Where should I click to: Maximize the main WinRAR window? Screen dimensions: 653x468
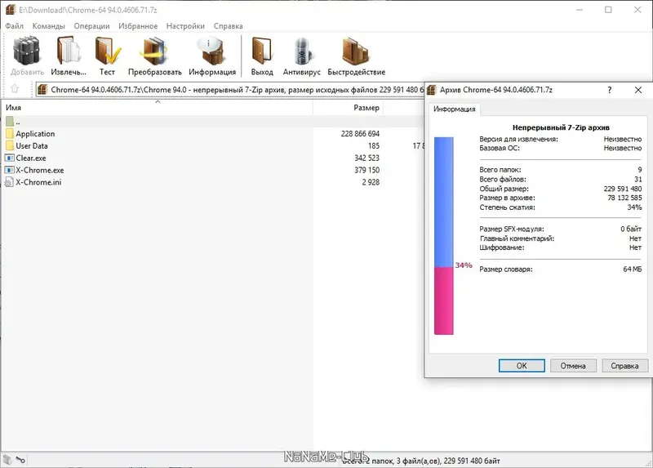tap(608, 10)
